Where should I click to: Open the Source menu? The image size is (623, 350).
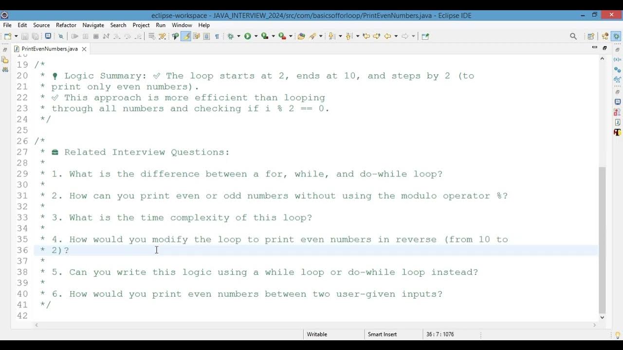[x=41, y=25]
